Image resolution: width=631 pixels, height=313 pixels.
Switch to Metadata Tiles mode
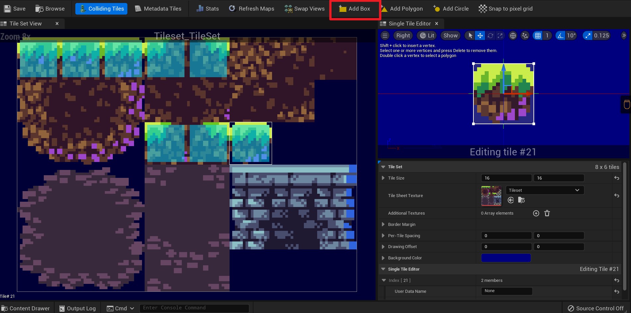pos(158,9)
